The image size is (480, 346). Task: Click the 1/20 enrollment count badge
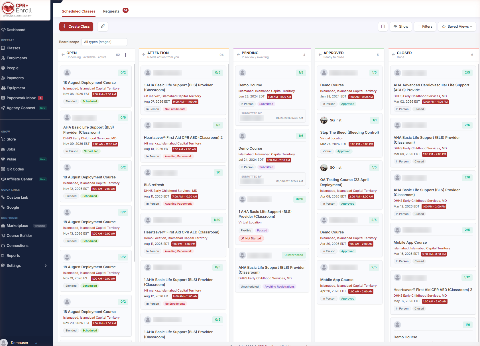click(217, 220)
